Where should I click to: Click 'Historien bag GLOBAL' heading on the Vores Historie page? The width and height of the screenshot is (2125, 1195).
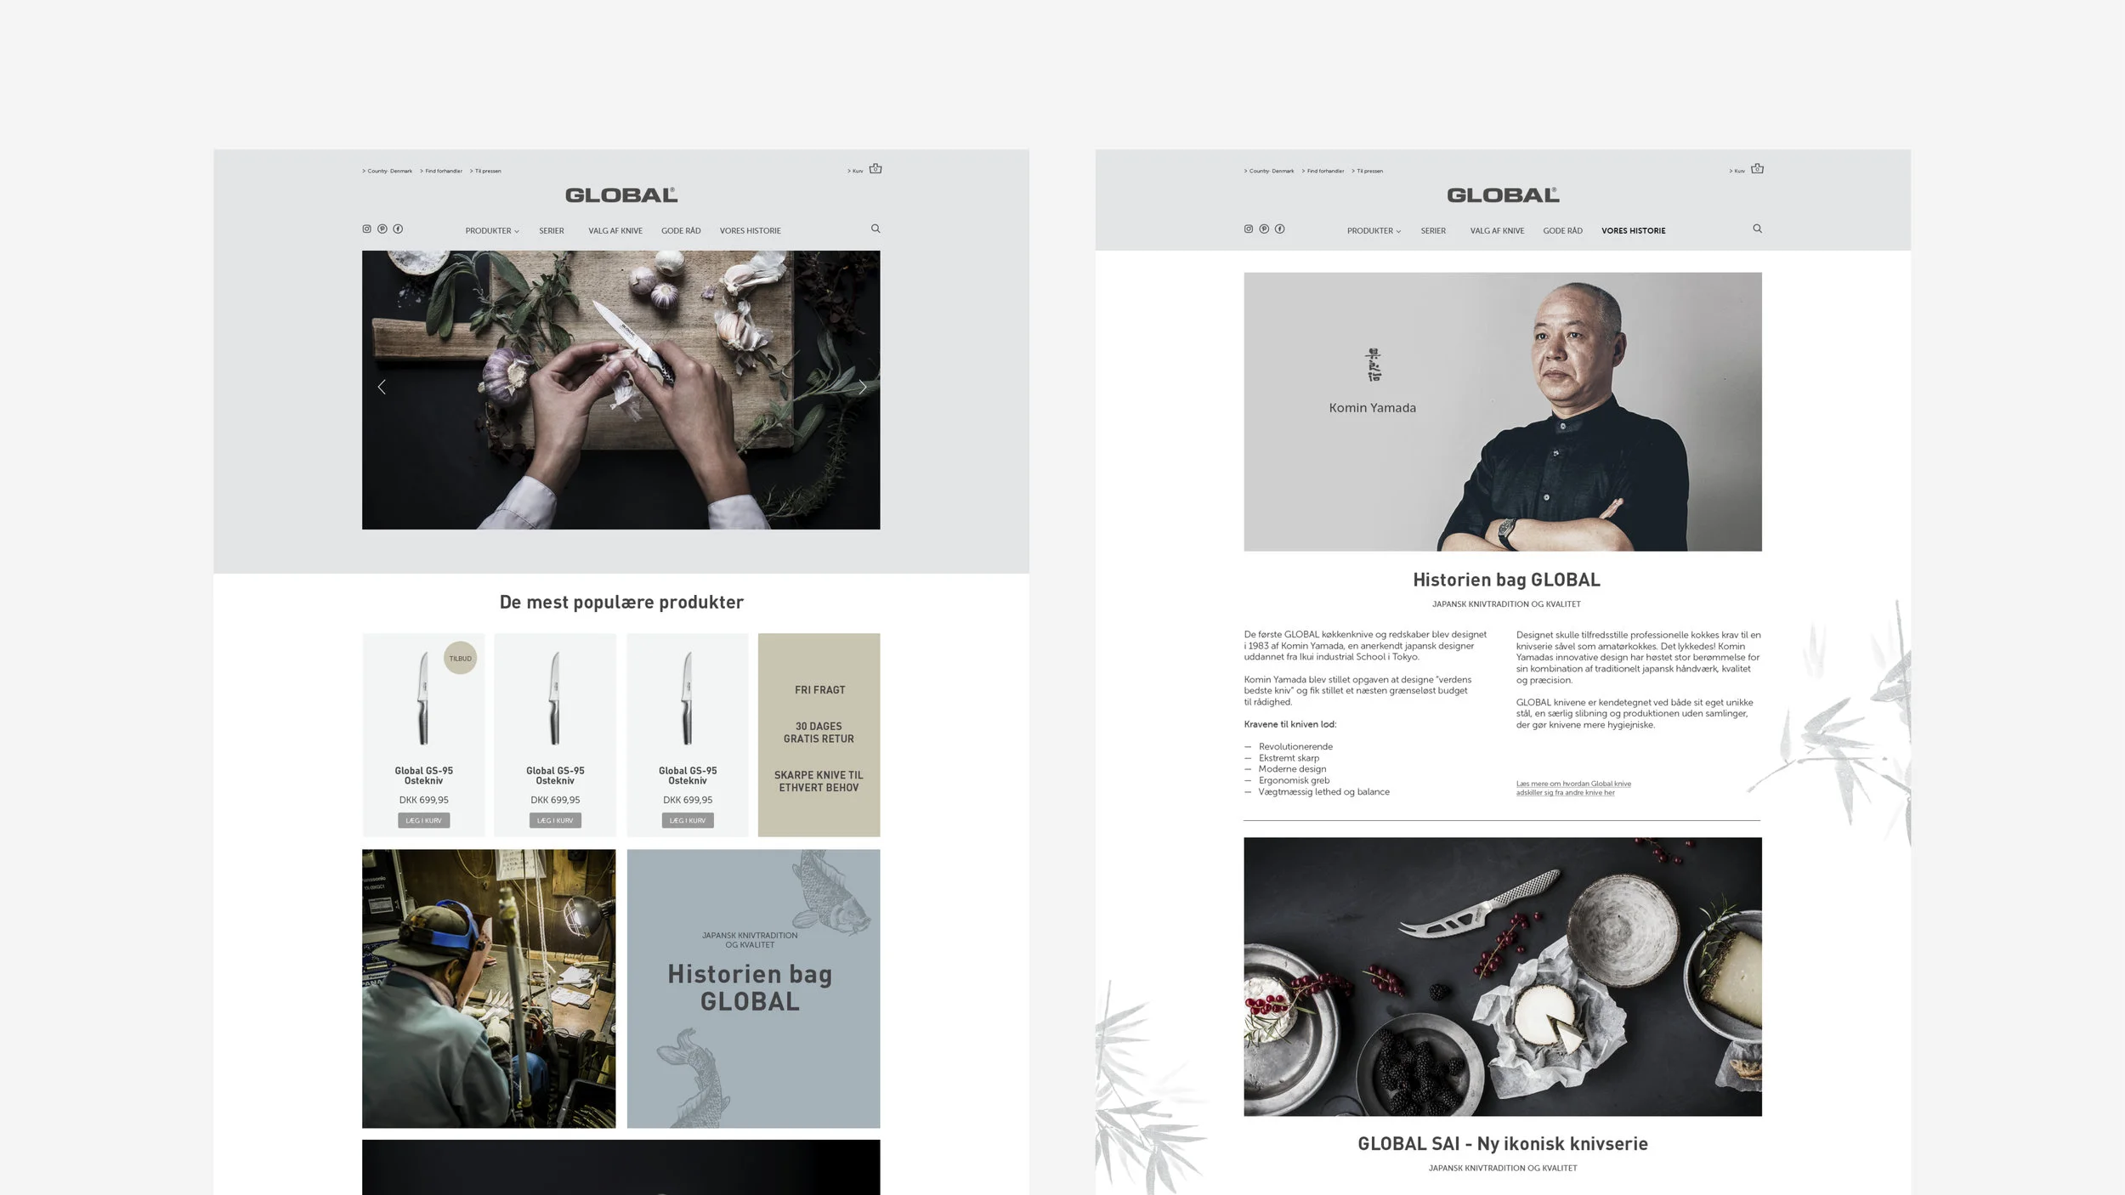click(x=1506, y=580)
